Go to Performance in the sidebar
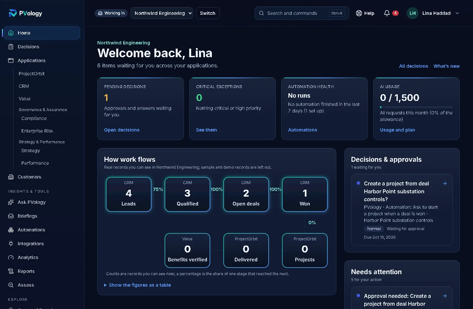Viewport: 473px width, 309px height. tap(35, 163)
